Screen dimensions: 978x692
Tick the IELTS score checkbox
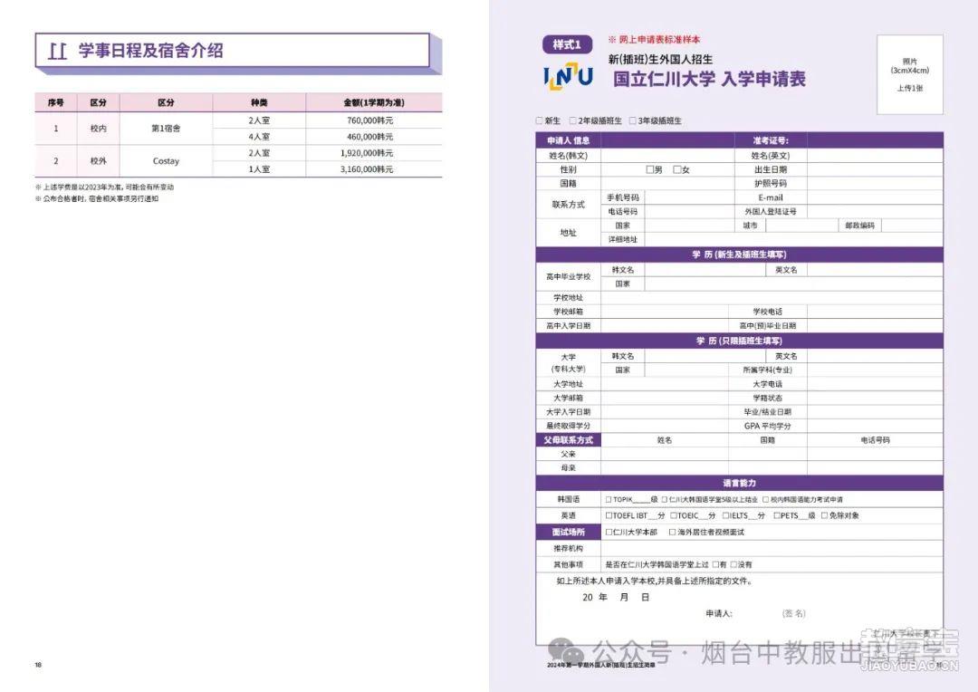[x=725, y=515]
